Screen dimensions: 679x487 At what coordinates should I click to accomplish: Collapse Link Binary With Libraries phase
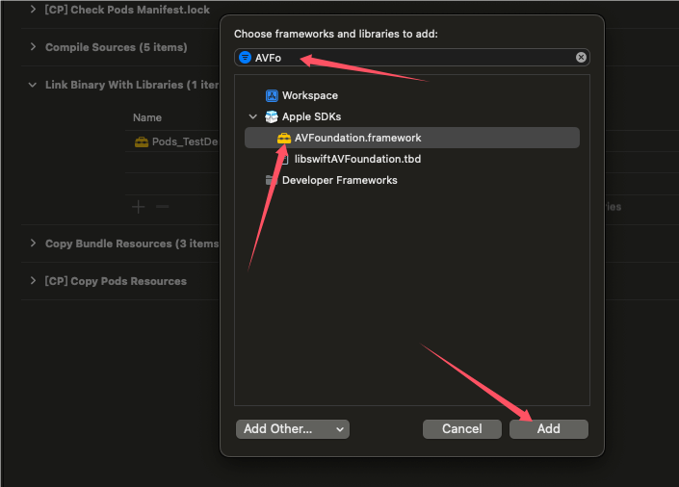point(33,85)
